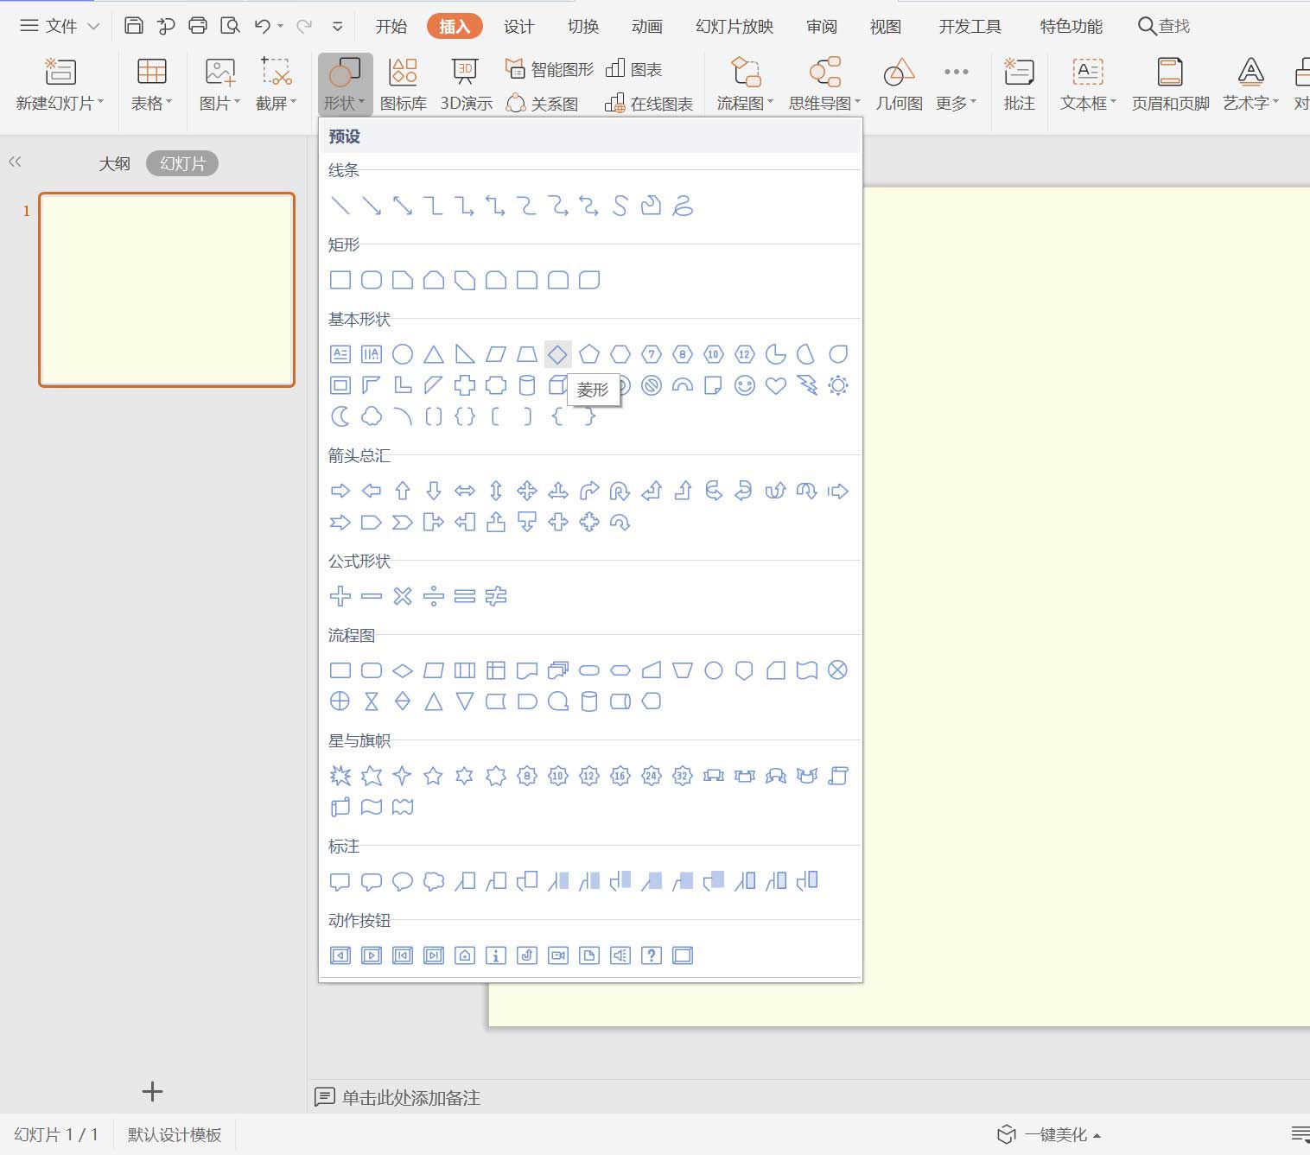Open the 审阅 review tab
This screenshot has width=1310, height=1155.
821,26
